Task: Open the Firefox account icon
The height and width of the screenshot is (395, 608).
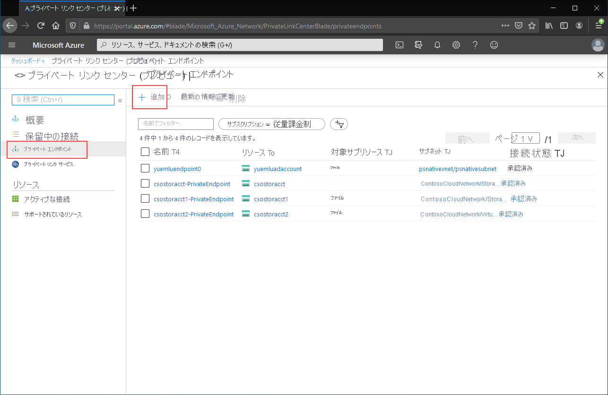Action: 579,26
